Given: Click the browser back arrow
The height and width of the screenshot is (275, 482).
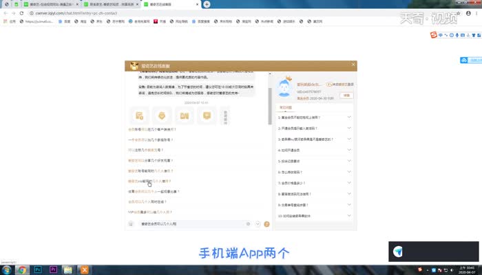Looking at the screenshot, I should click(6, 13).
